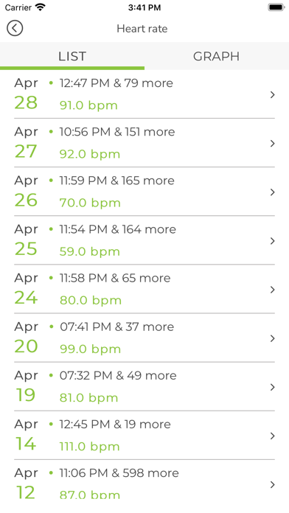Open the Apr 26 chevron arrow
This screenshot has height=513, width=289.
[272, 192]
